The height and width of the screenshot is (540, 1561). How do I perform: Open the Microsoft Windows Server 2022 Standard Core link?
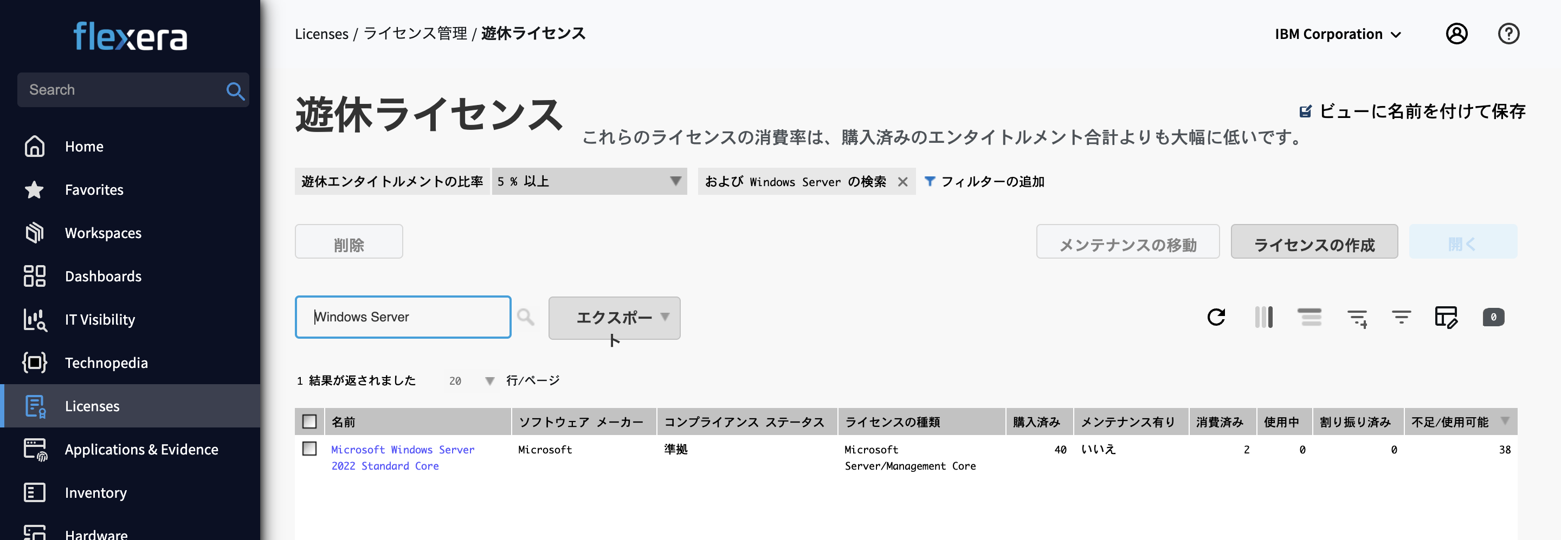tap(402, 458)
